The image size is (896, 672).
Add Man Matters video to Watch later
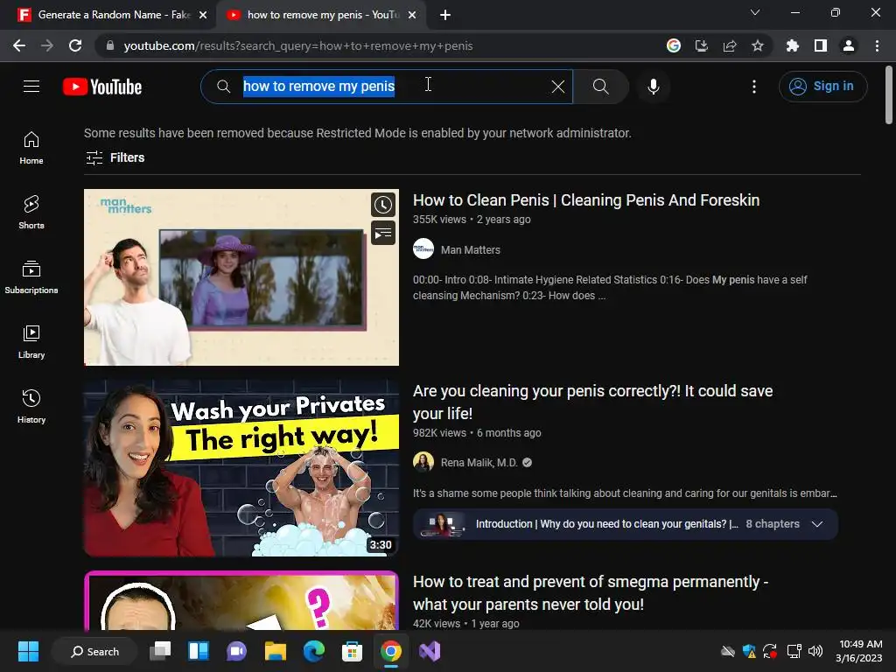tap(383, 205)
